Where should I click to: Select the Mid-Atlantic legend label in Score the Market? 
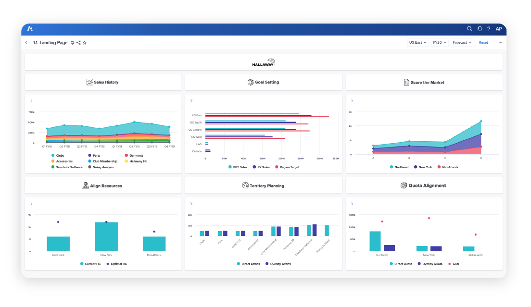tap(450, 167)
